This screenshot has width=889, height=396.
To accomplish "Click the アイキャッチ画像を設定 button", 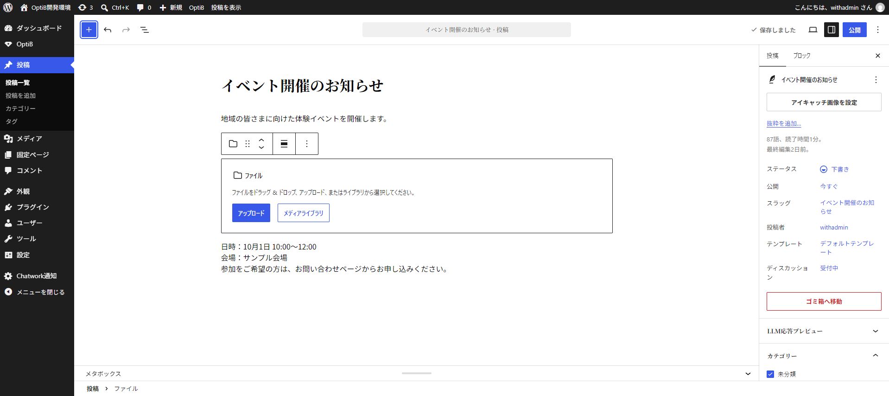I will (824, 102).
